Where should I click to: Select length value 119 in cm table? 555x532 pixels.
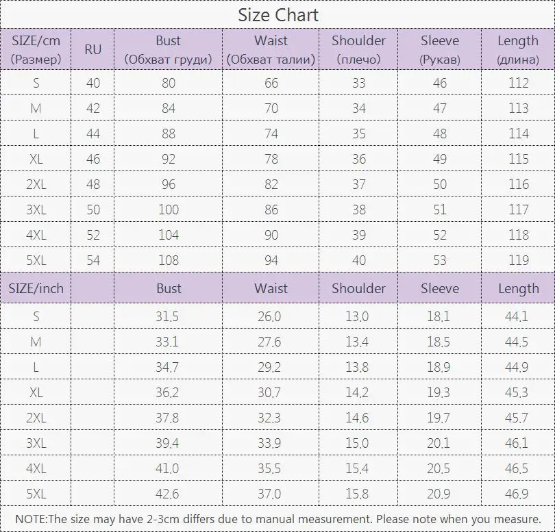point(519,260)
